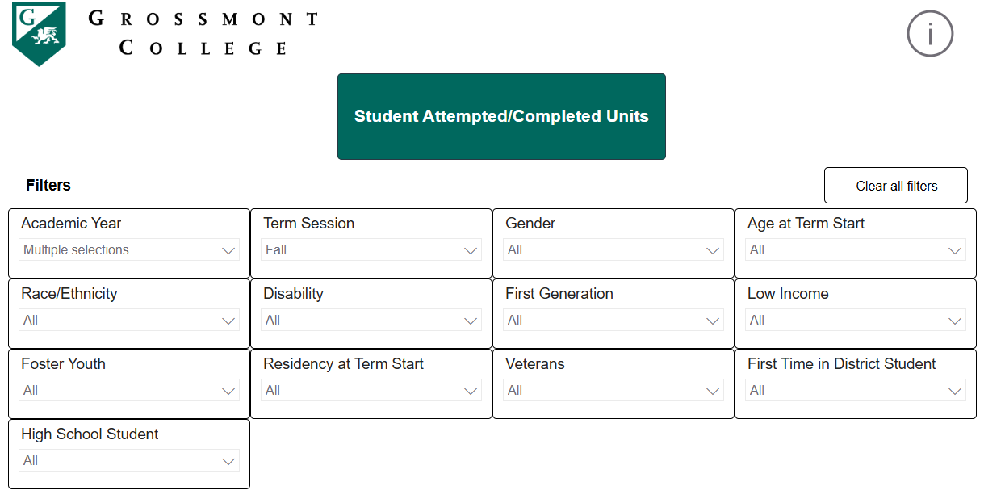Screen dimensions: 1005x503
Task: Select the Student Attempted/Completed Units header
Action: tap(501, 116)
